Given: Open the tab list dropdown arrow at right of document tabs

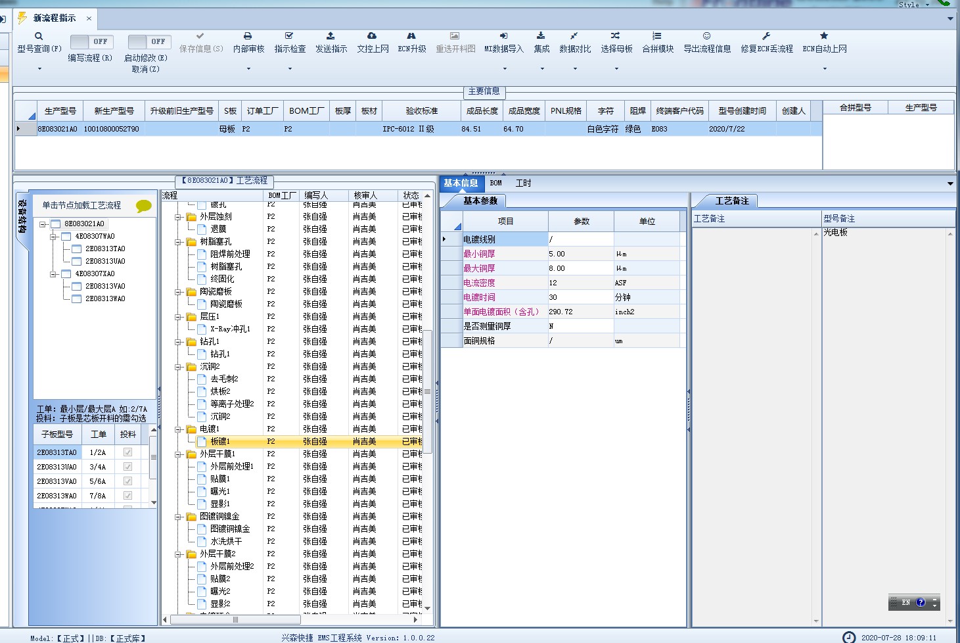Looking at the screenshot, I should click(950, 18).
